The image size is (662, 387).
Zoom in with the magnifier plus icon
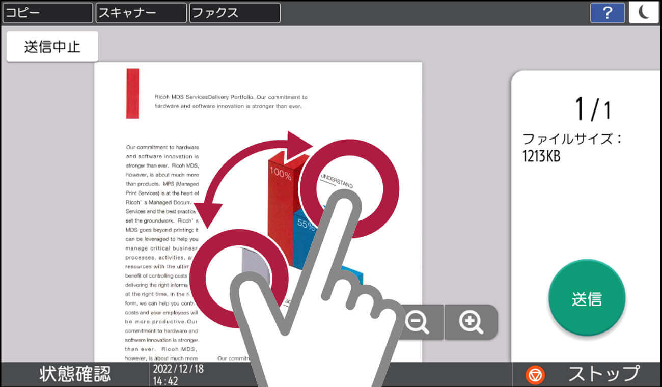pyautogui.click(x=471, y=321)
